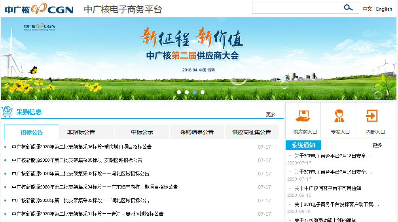
Task: Open the expert entrance (专家入口) icon
Action: pos(339,116)
